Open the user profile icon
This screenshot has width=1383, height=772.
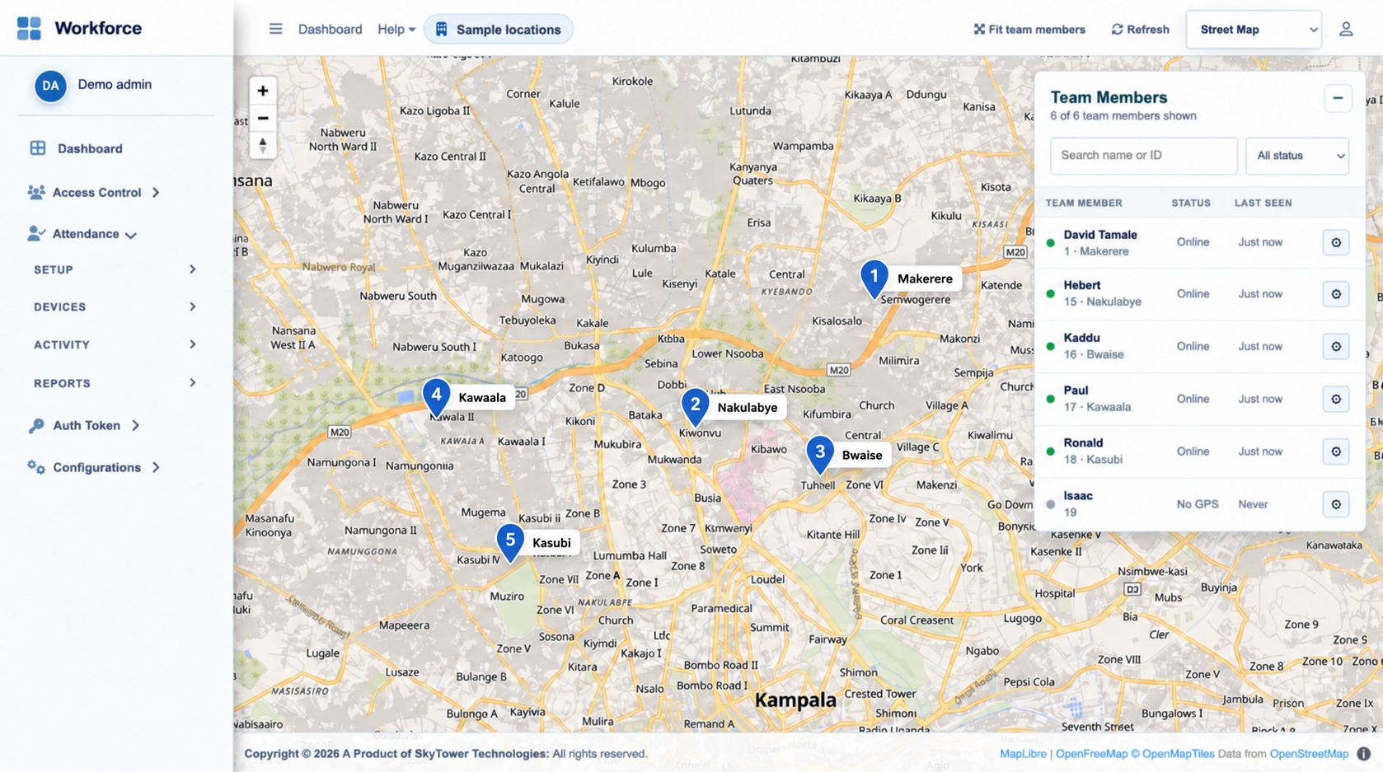(1346, 30)
